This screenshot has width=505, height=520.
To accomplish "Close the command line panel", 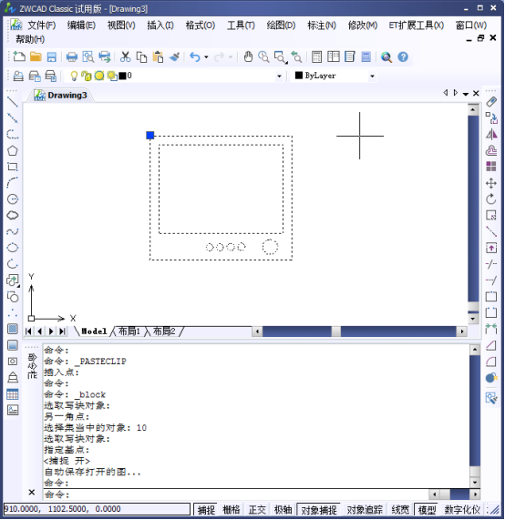I will coord(32,492).
